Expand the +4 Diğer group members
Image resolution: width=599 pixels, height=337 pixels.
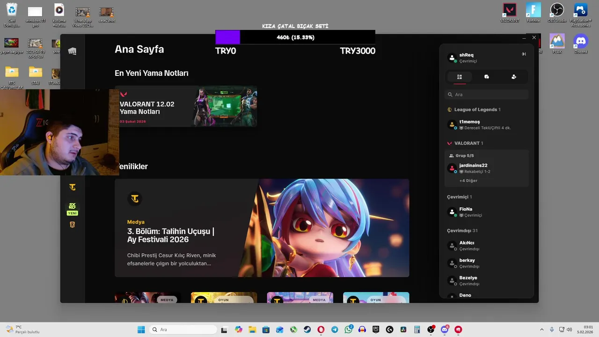468,181
